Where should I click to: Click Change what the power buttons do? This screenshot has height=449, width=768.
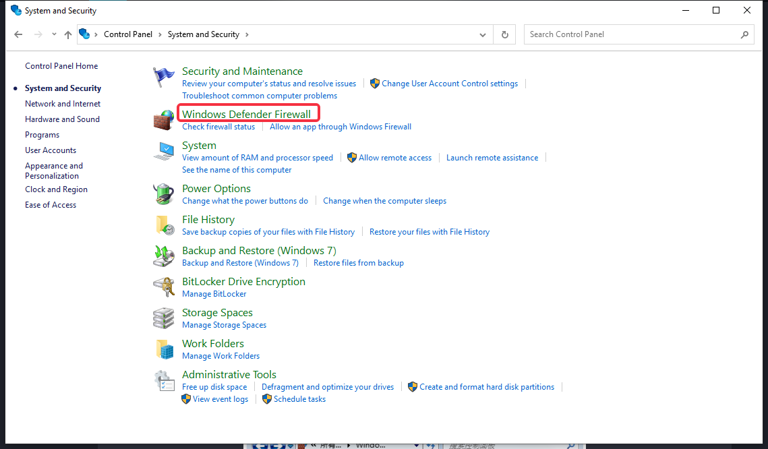[x=245, y=201]
